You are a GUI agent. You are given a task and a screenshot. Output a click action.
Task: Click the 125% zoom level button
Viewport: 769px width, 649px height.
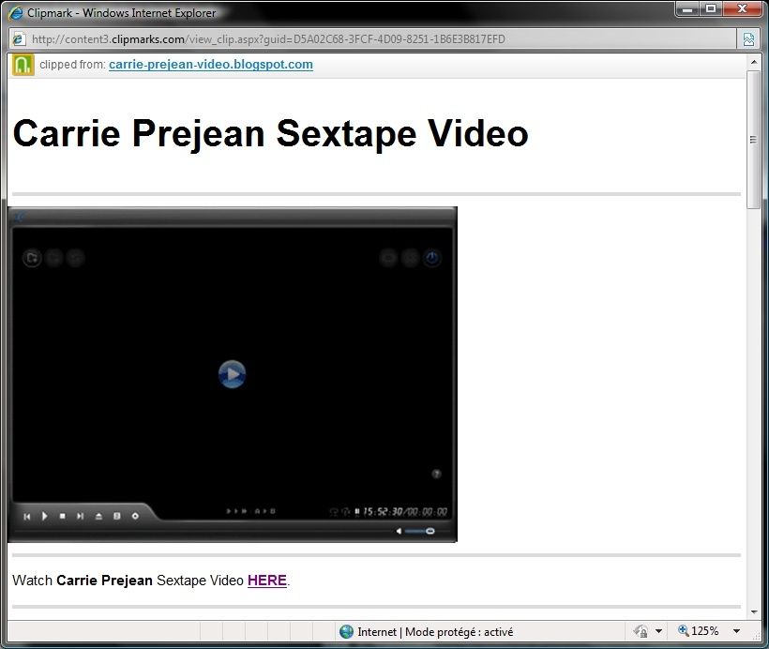[699, 631]
